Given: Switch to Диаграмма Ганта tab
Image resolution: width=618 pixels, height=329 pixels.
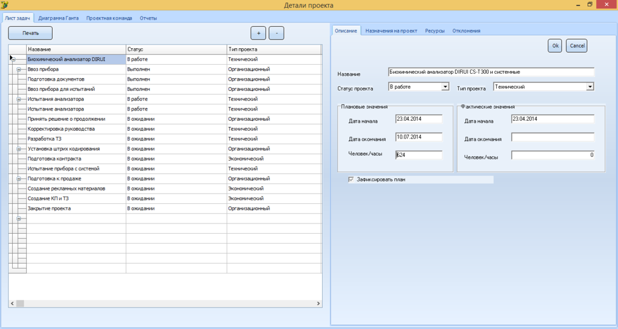Looking at the screenshot, I should 58,18.
